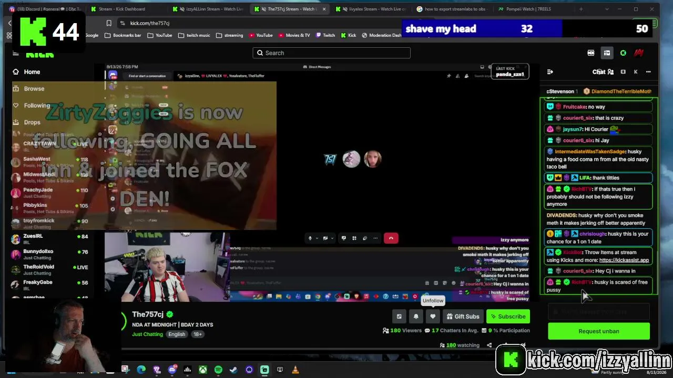Open Microsoft Edge from the taskbar
673x378 pixels.
coord(141,370)
